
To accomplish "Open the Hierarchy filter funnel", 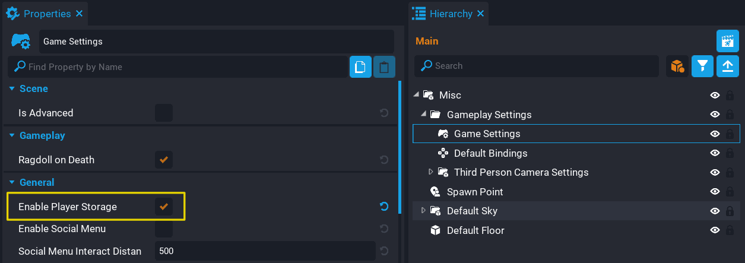I will pyautogui.click(x=702, y=66).
